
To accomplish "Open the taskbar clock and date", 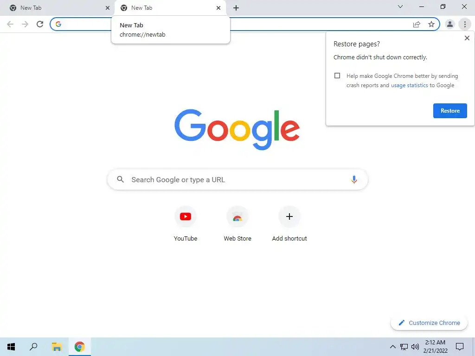I will pos(435,347).
